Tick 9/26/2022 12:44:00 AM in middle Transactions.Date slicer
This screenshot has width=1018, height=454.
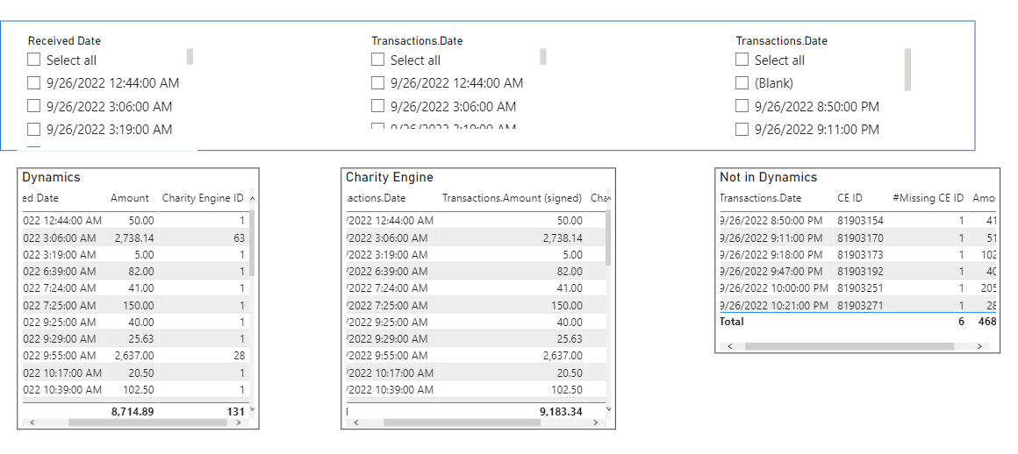[x=378, y=82]
